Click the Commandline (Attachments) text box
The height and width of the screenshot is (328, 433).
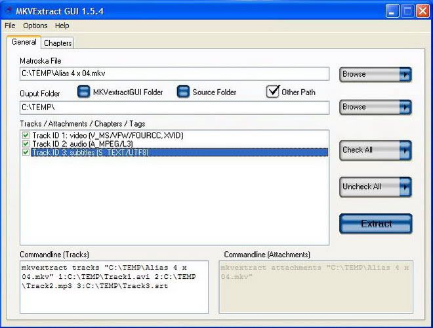point(316,287)
